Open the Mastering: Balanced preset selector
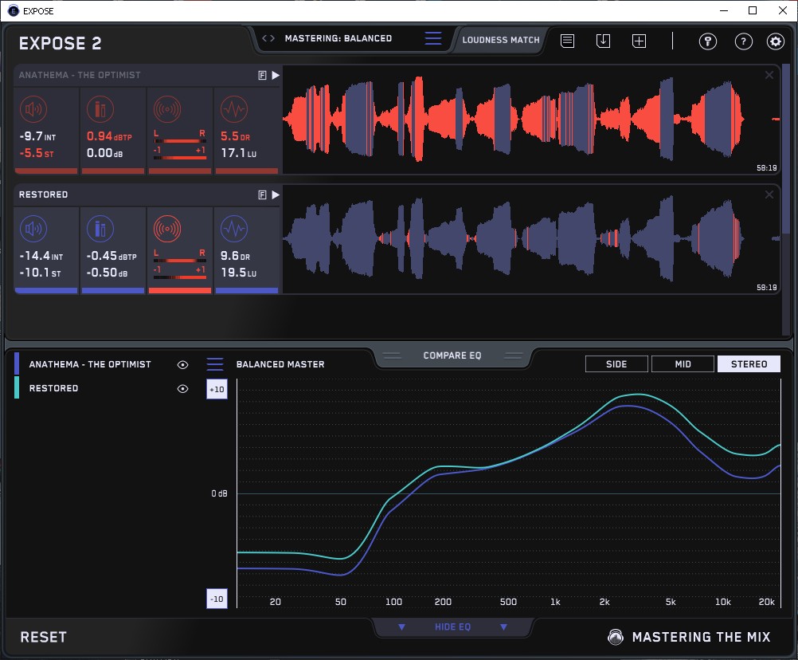798x660 pixels. click(x=338, y=38)
